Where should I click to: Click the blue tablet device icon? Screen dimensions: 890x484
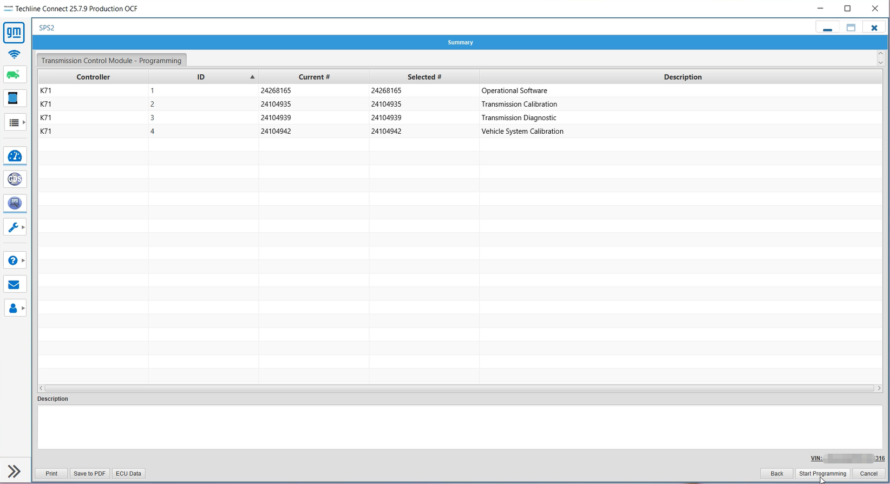(x=14, y=99)
